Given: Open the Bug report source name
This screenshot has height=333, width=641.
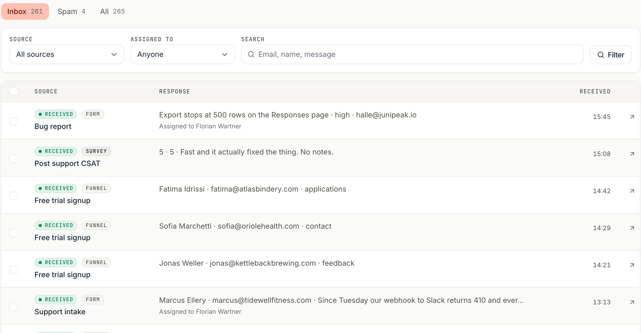Looking at the screenshot, I should pos(53,127).
